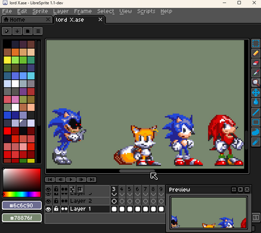Open the View menu
The image size is (261, 233).
click(126, 11)
